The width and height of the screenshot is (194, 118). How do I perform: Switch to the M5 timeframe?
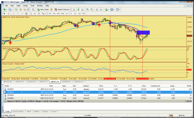tap(54, 14)
